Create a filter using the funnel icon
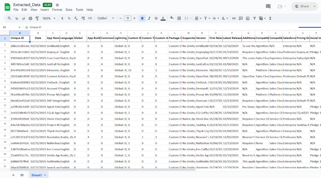Viewport: 321px width, 178px height. coord(255,18)
